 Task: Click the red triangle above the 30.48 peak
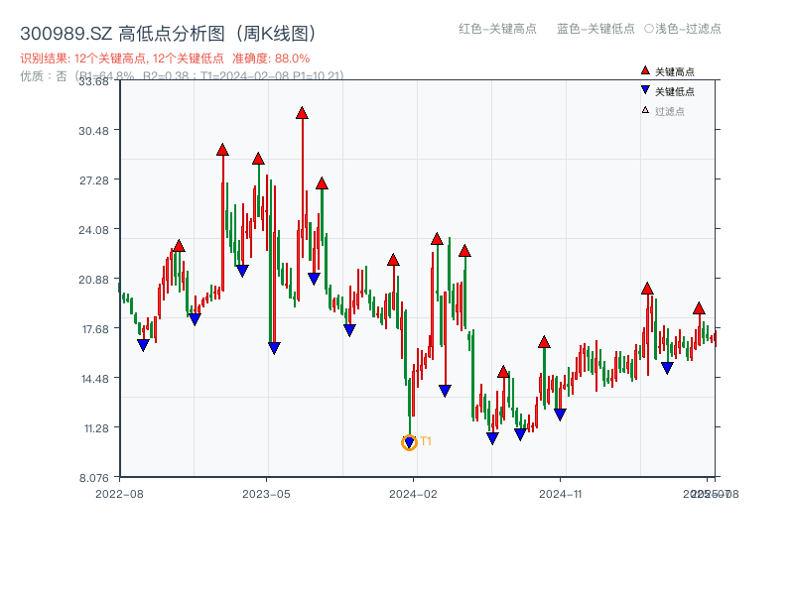click(220, 149)
